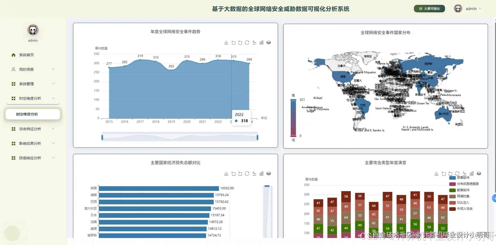Click right handle of the trend chart zoom slider
496x245 pixels.
point(257,137)
